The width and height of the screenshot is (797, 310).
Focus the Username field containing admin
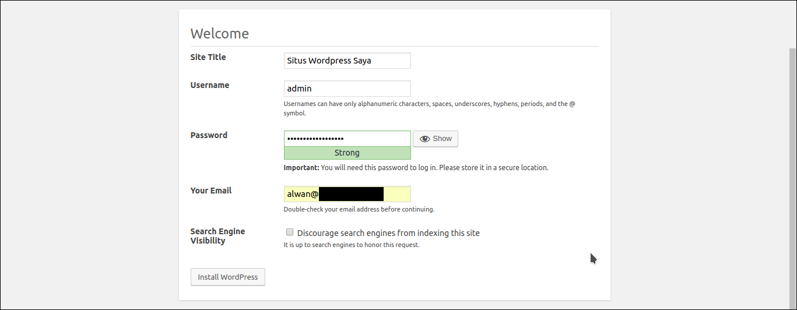pos(347,89)
